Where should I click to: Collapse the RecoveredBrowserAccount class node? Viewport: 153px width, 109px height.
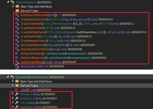click(8, 77)
